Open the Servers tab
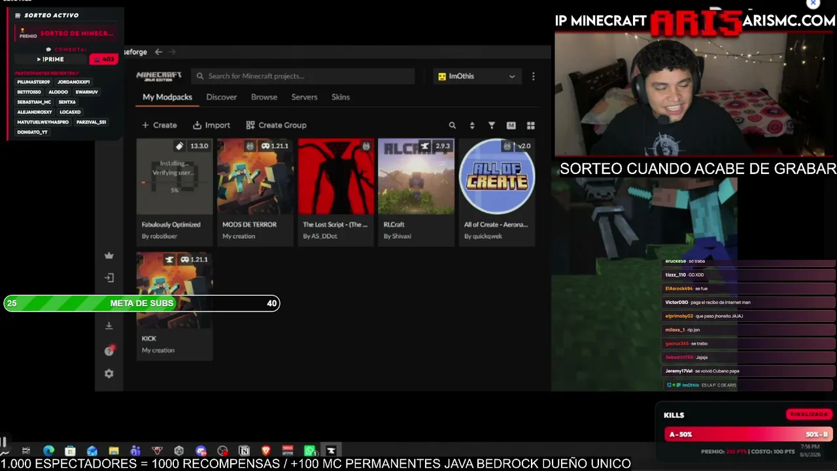The image size is (837, 471). (304, 97)
